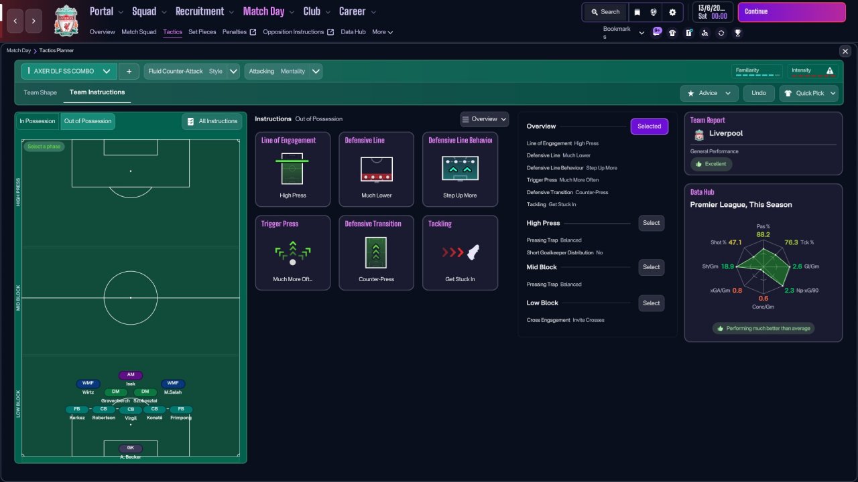Go to the Set Pieces tab
The image size is (858, 482).
coord(202,32)
